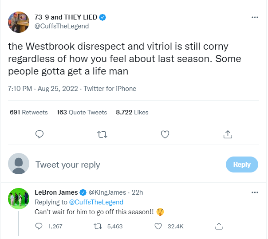This screenshot has height=239, width=268.
Task: Open the 163 Quote Tweets list
Action: pyautogui.click(x=82, y=112)
